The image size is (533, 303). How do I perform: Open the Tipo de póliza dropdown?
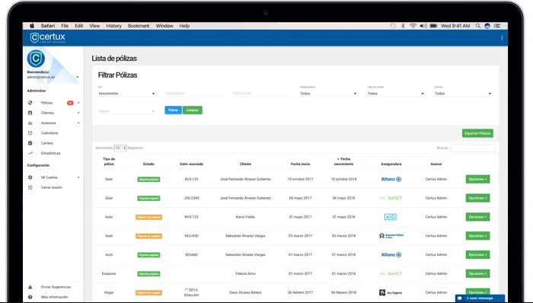(x=396, y=94)
